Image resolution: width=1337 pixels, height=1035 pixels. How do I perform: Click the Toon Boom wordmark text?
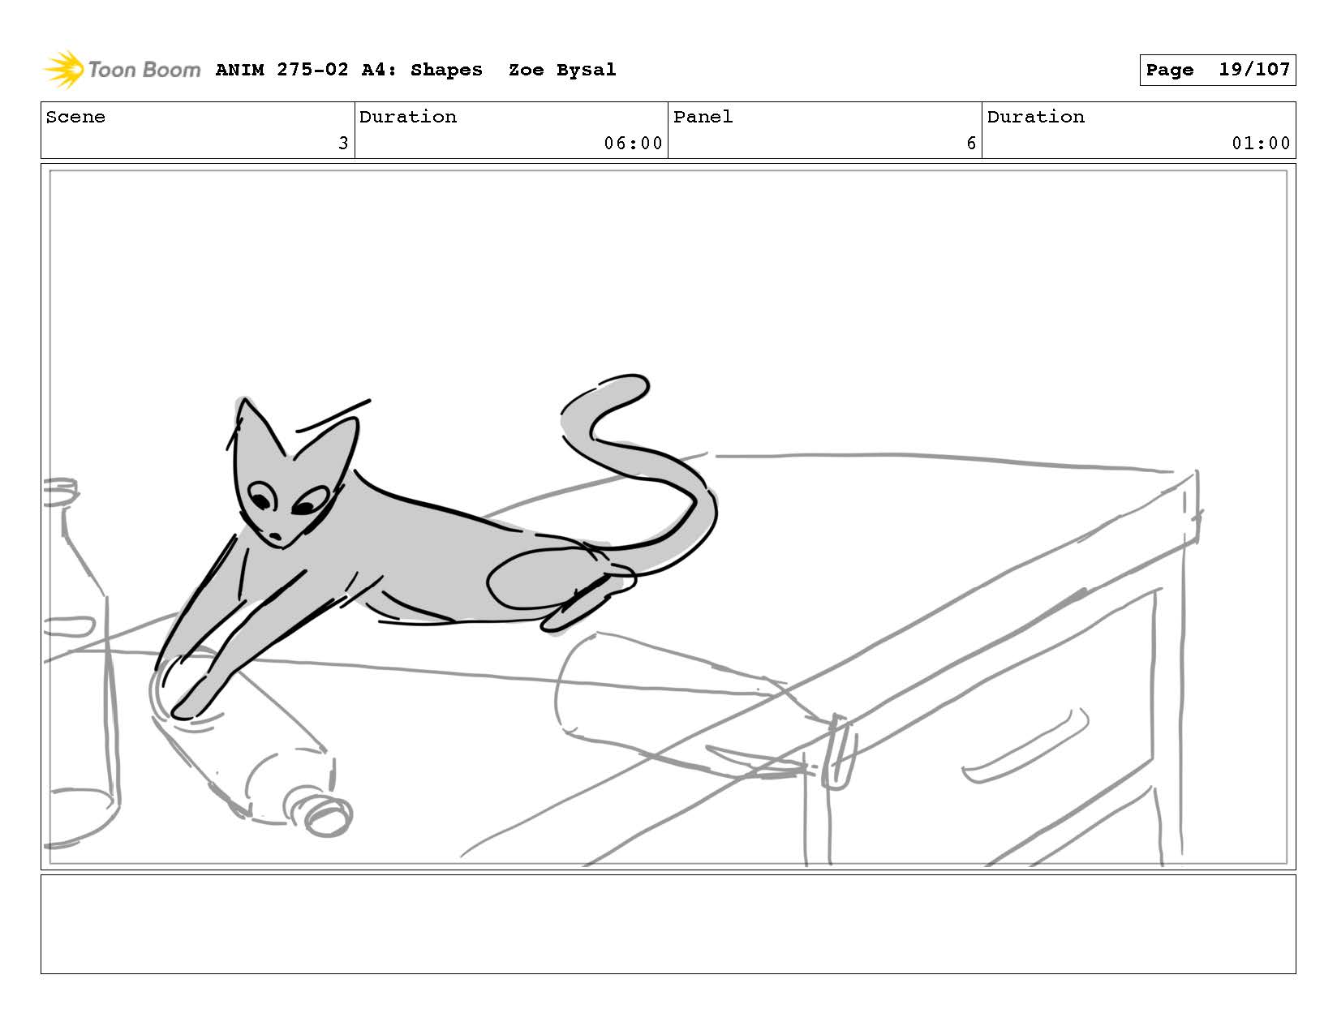144,70
